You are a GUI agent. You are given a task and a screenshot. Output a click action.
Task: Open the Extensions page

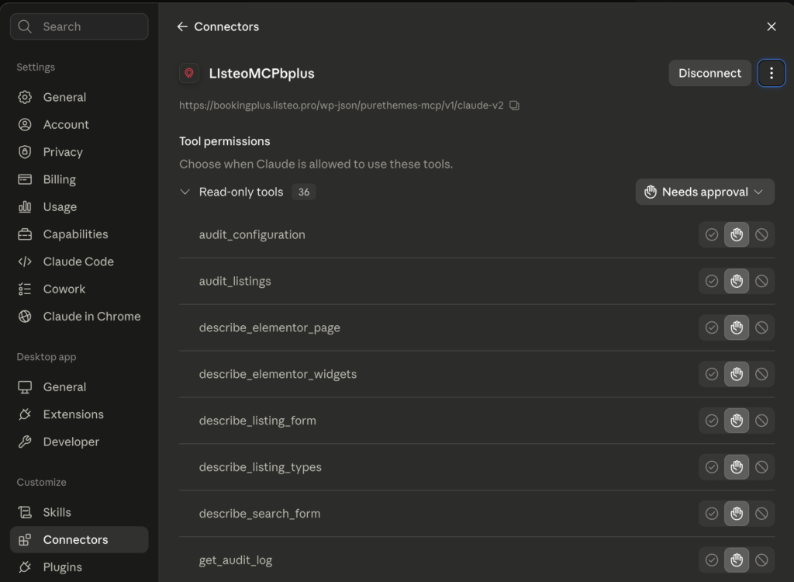[79, 414]
